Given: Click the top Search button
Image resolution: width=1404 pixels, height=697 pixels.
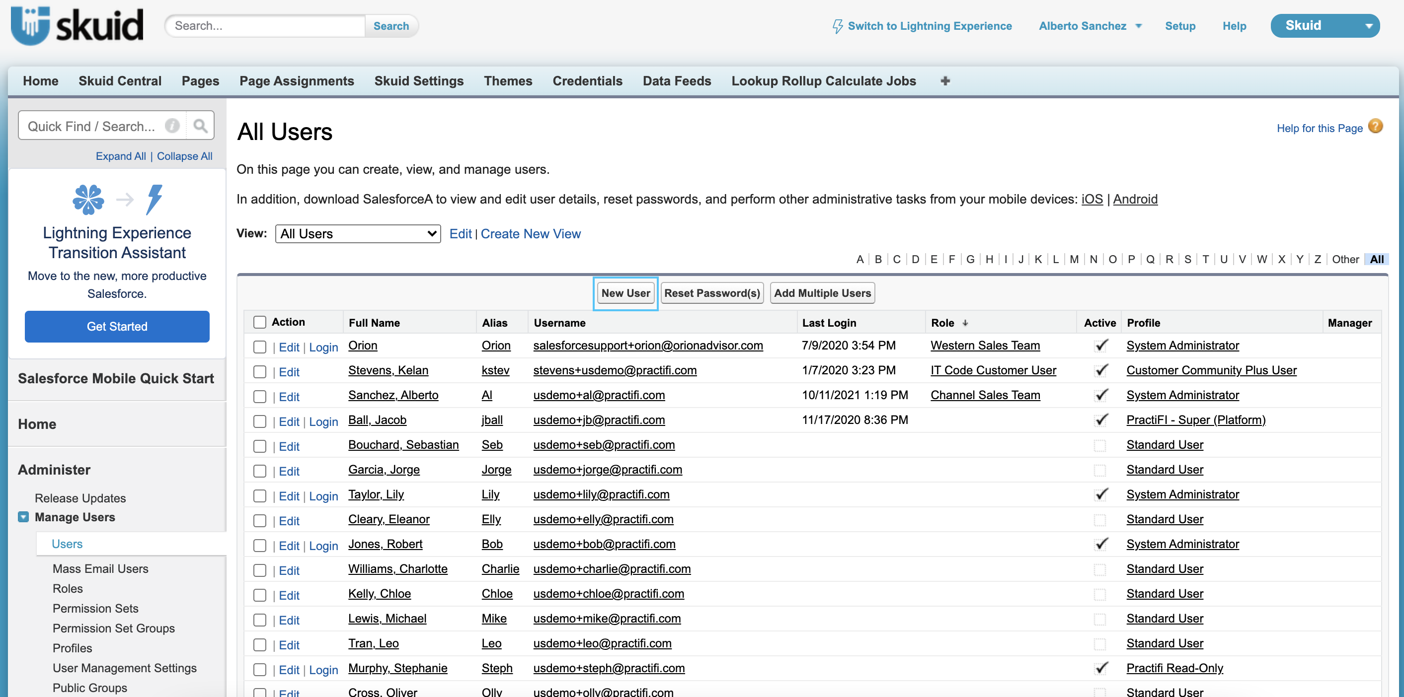Looking at the screenshot, I should [x=391, y=26].
